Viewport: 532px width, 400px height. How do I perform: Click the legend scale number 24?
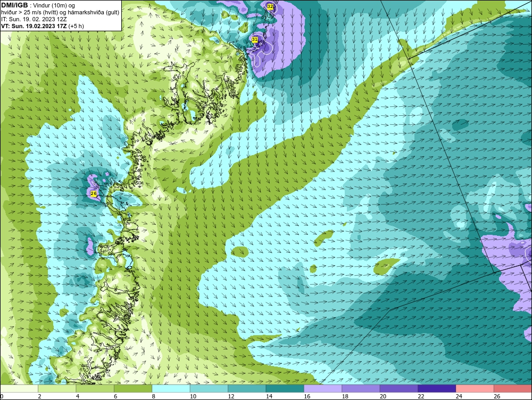(459, 396)
